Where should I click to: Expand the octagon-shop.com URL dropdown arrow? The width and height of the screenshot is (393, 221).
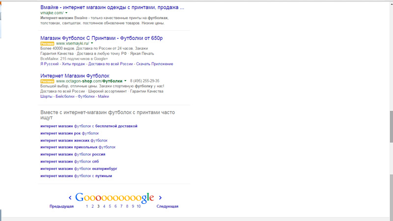coord(125,81)
